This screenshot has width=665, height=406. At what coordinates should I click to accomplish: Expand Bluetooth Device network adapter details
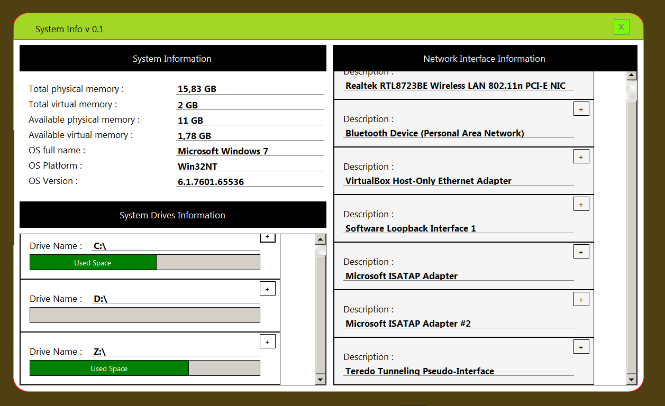click(x=581, y=109)
